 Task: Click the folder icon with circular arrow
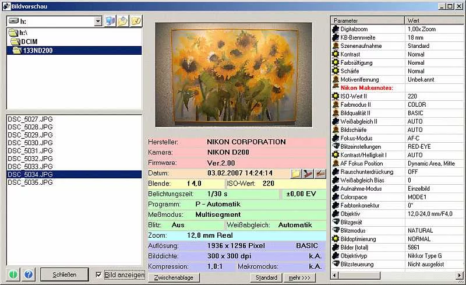click(123, 22)
